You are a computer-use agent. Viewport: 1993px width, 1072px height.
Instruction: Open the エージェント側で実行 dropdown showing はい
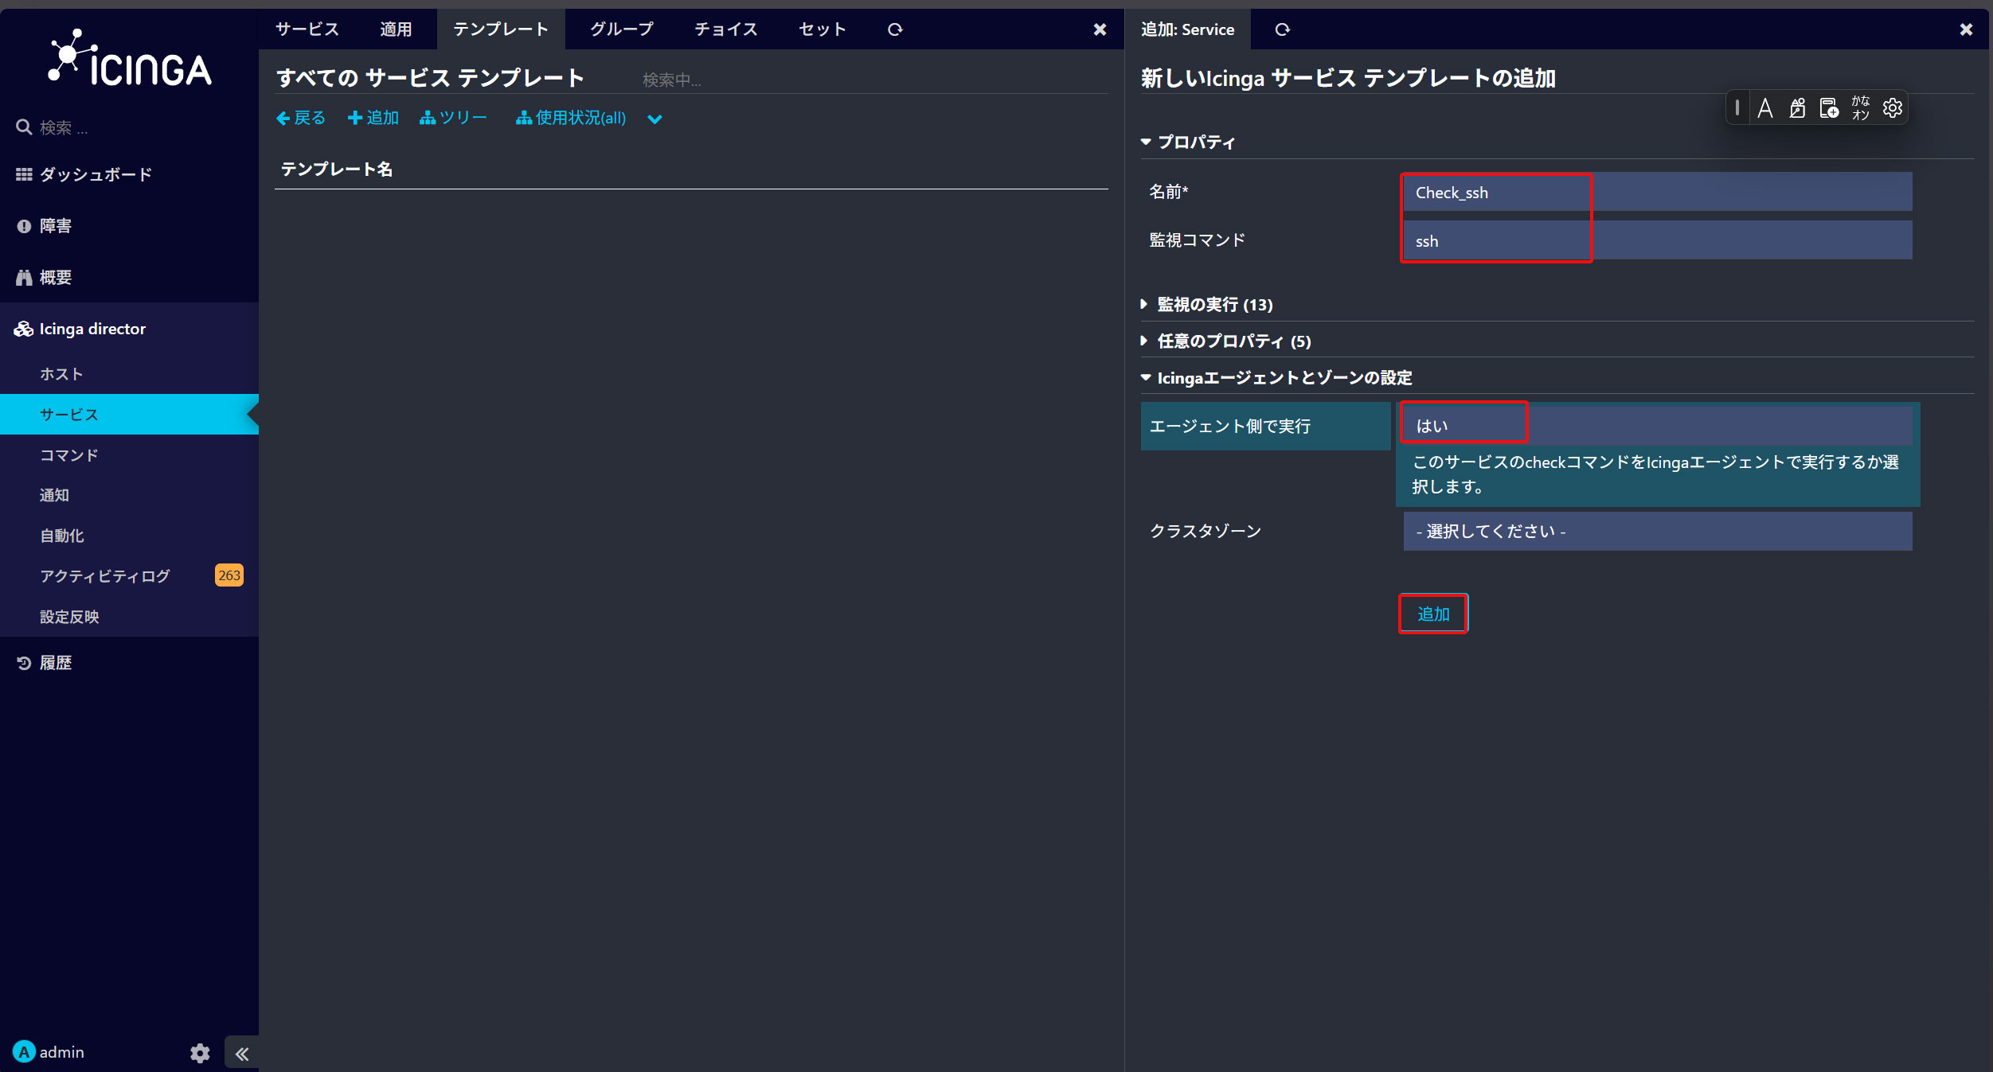point(1657,426)
